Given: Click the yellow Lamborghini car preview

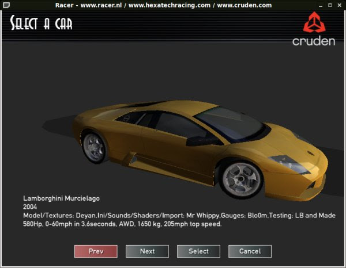Looking at the screenshot, I should (200, 150).
